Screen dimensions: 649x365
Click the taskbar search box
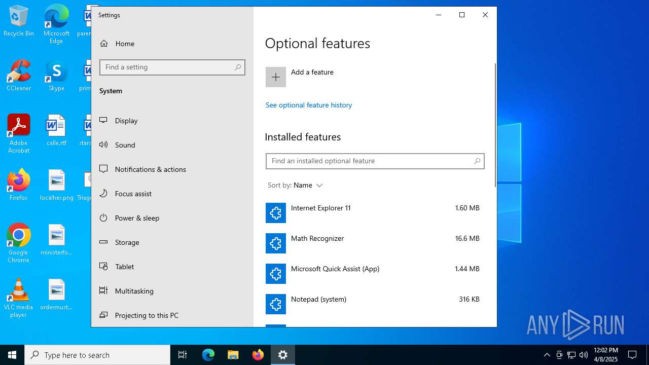(x=97, y=355)
